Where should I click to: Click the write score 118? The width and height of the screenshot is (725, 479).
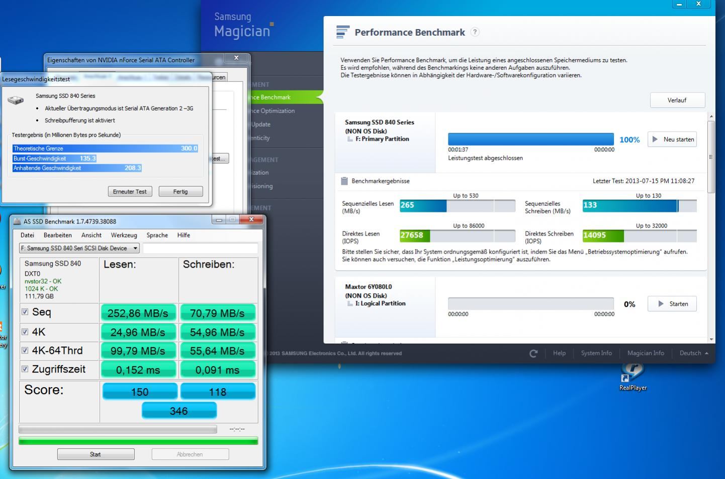pyautogui.click(x=218, y=392)
